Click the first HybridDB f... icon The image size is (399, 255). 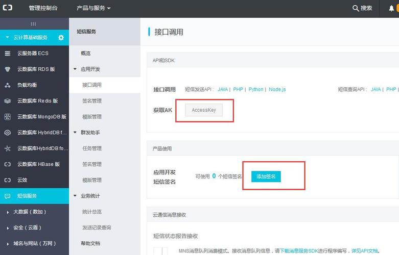(8, 133)
